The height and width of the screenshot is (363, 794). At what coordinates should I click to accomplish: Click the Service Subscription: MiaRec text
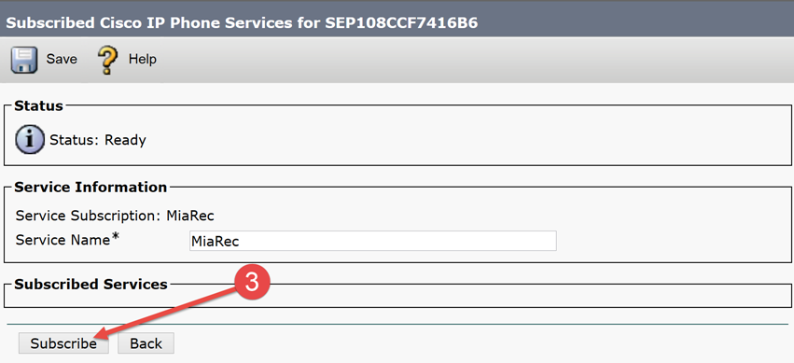pyautogui.click(x=115, y=216)
